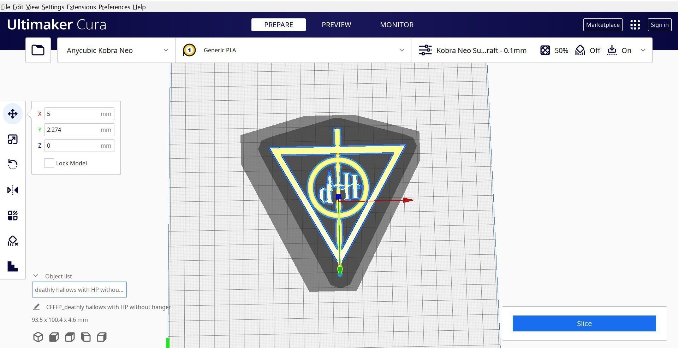Switch to 3D perspective view cube
The image size is (678, 348).
[x=38, y=337]
